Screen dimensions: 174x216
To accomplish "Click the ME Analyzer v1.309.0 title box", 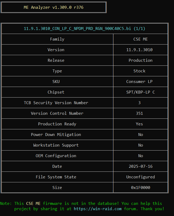I will pos(53,7).
